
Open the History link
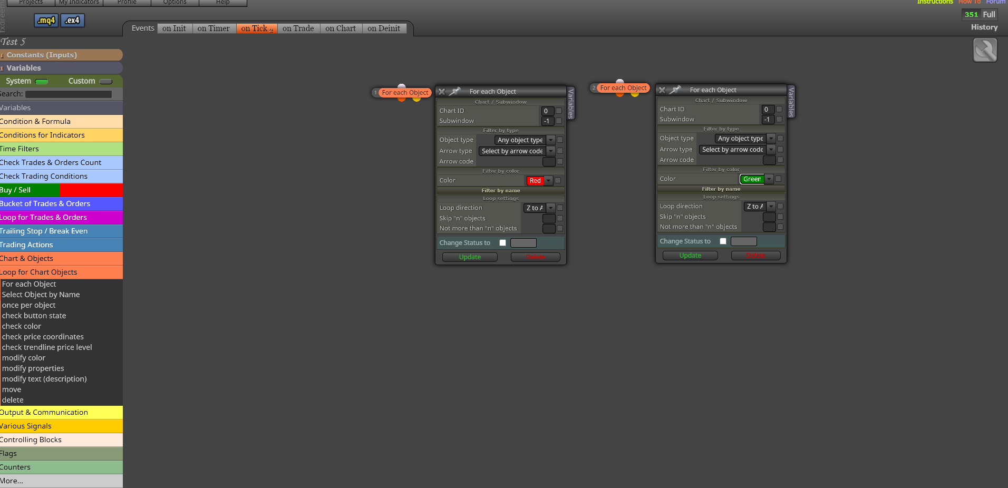(x=984, y=27)
